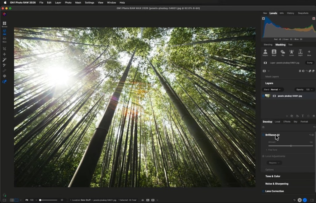Open the Regions dropdown under Local Adjustments

click(x=274, y=163)
